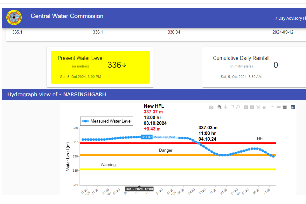Zoom out using the minus icon
This screenshot has height=204, width=306.
click(x=252, y=107)
